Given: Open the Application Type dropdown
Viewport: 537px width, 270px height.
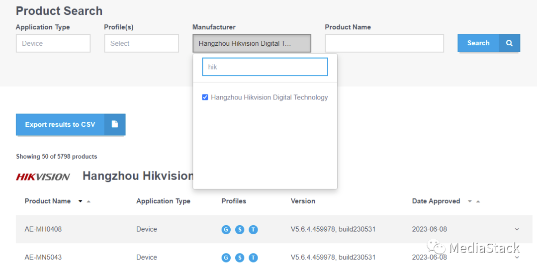Looking at the screenshot, I should click(53, 43).
